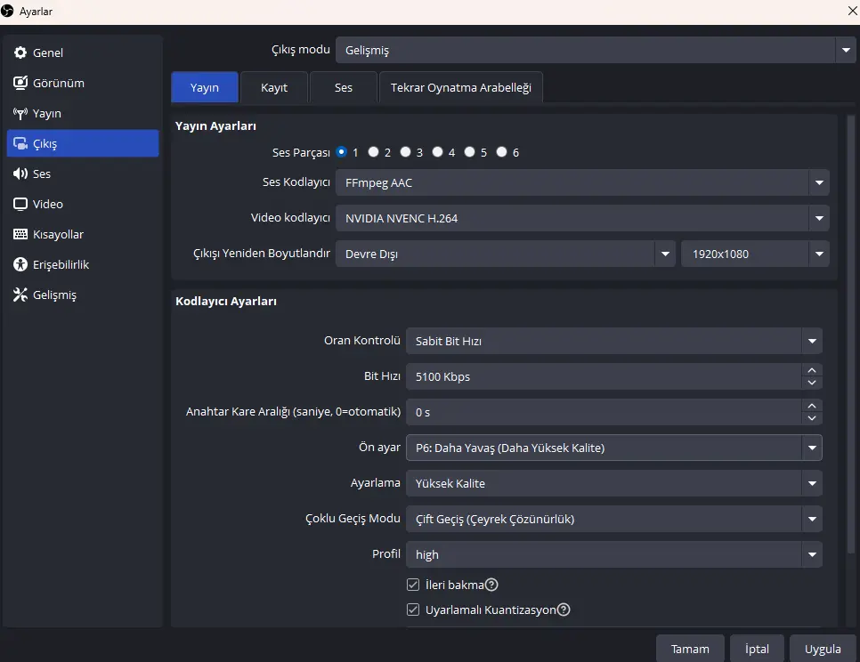Open Görünüm settings section
The height and width of the screenshot is (662, 860).
(x=83, y=83)
